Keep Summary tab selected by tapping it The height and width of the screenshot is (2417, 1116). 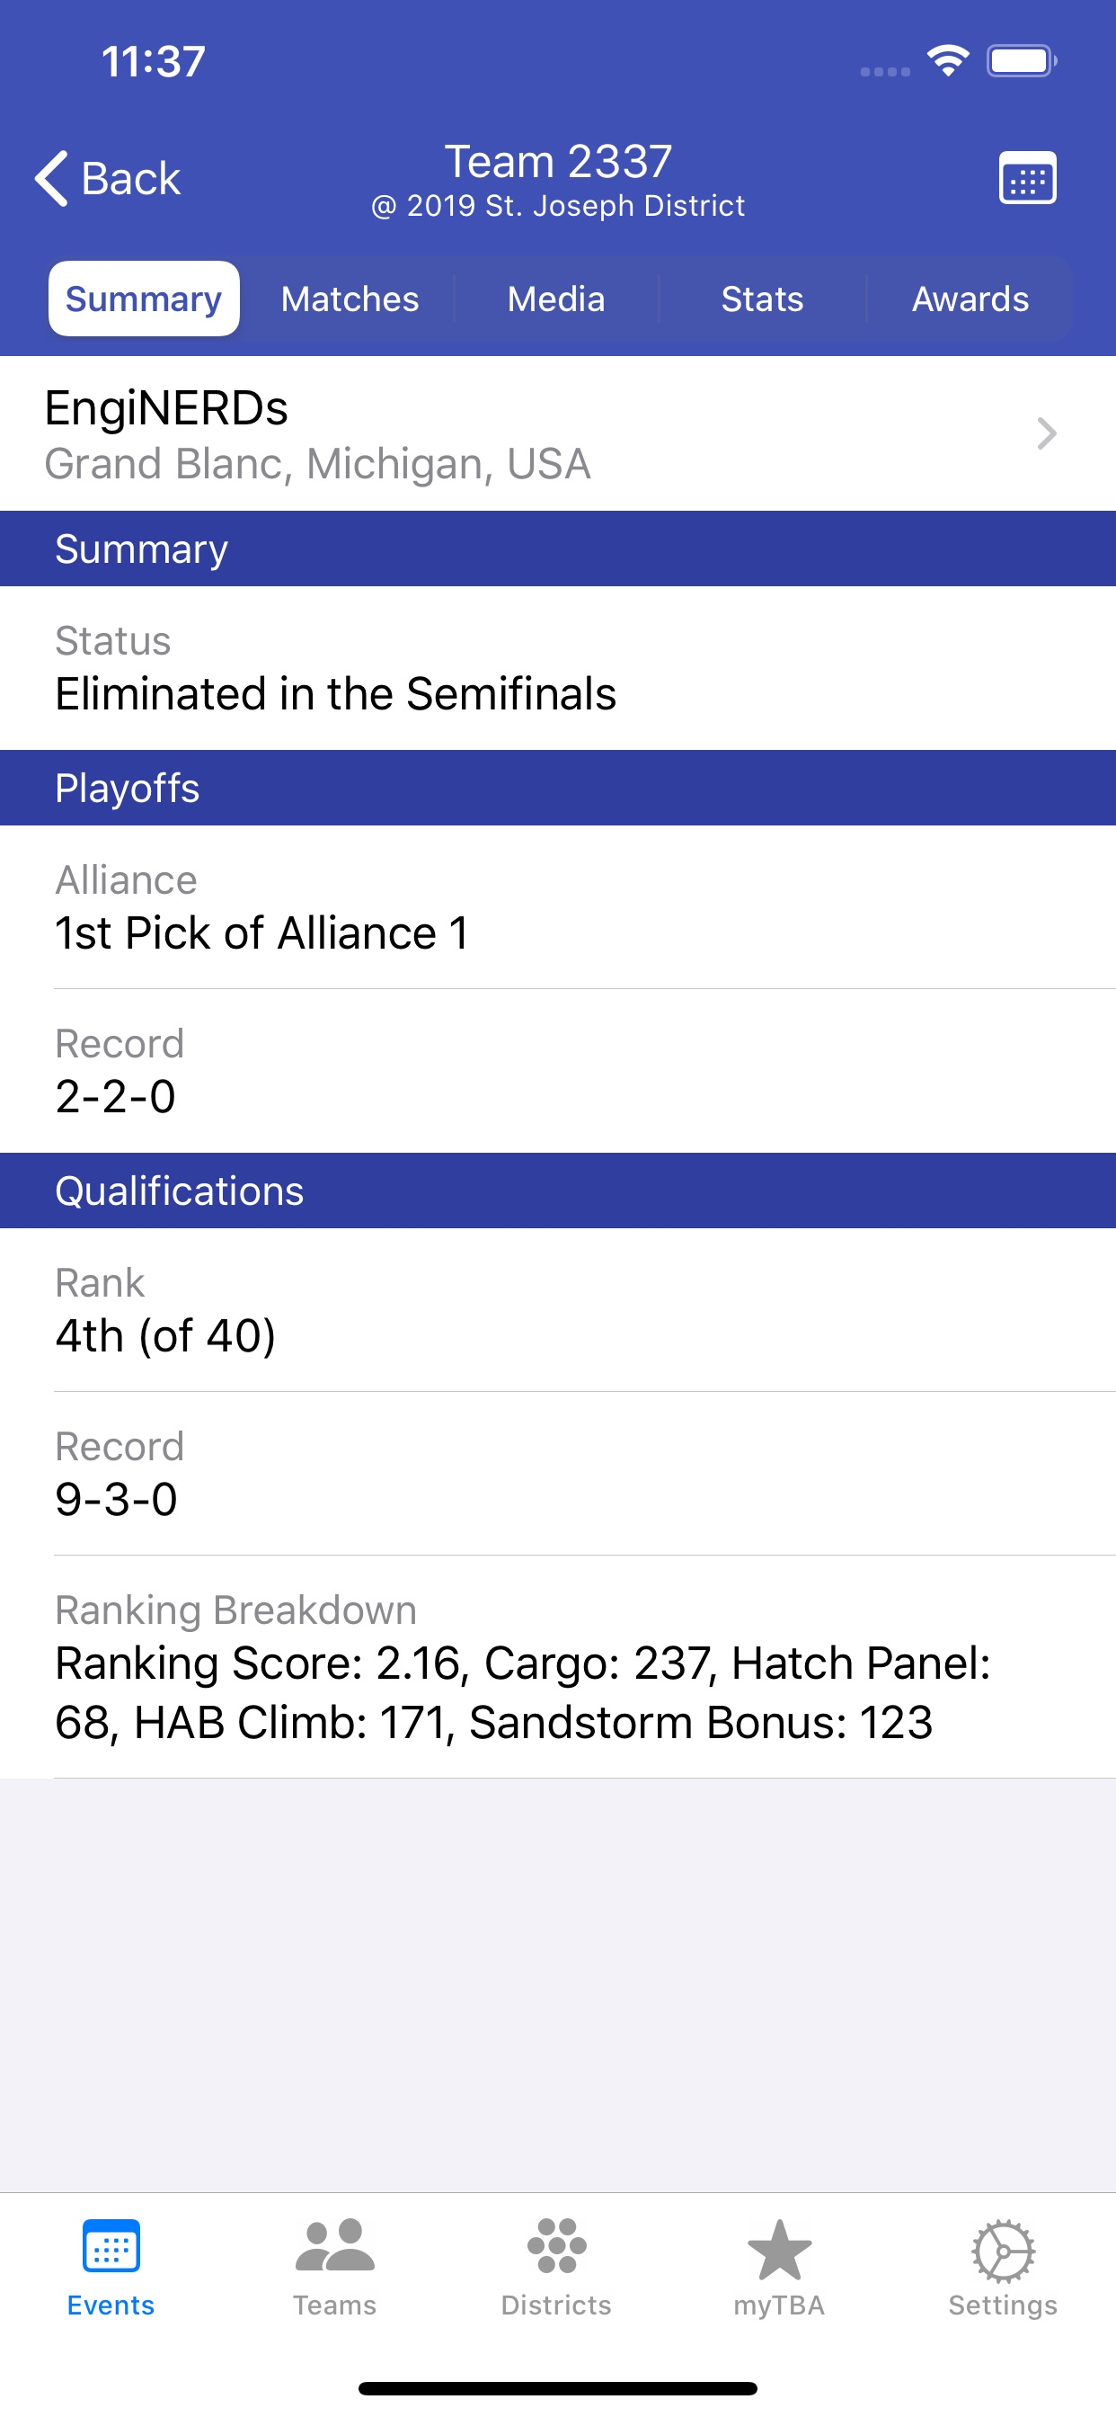143,299
